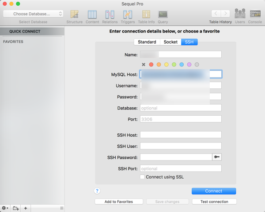Focus the Name field
The width and height of the screenshot is (265, 212).
181,55
